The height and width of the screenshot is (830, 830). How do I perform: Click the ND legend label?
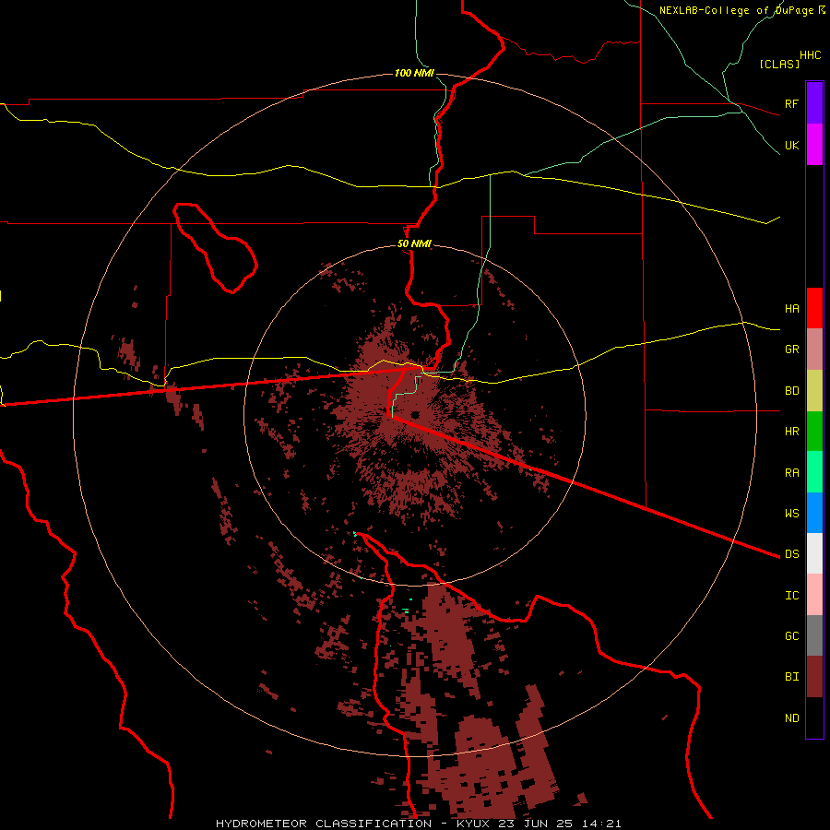(791, 718)
